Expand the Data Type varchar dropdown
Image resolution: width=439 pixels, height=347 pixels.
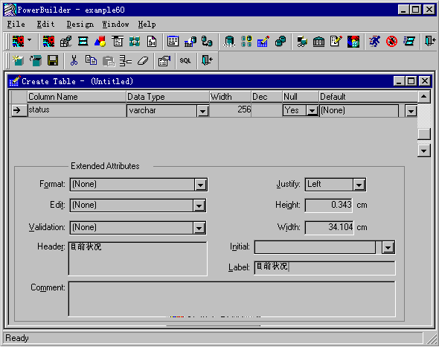pos(202,111)
